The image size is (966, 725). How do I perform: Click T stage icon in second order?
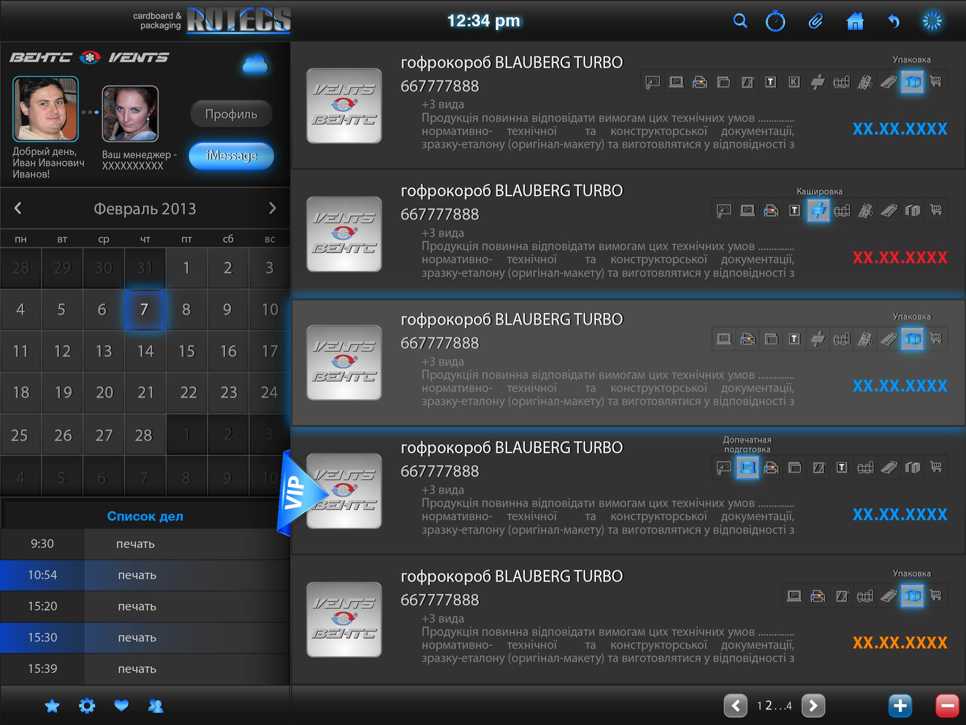[794, 211]
